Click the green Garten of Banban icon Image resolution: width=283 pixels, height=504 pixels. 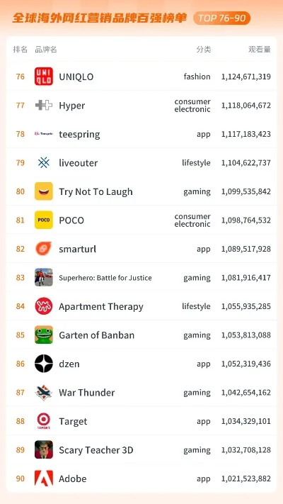pyautogui.click(x=44, y=335)
